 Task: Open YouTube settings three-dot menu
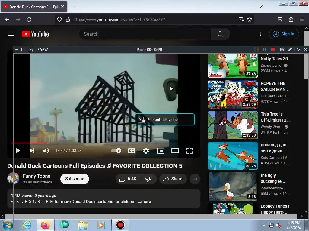[x=260, y=34]
